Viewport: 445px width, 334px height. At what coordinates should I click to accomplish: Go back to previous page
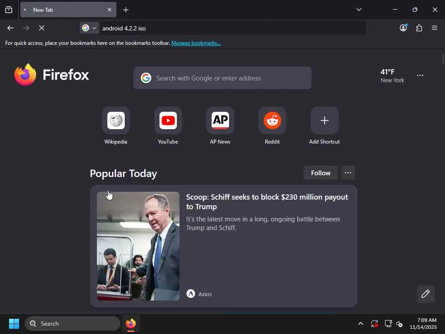tap(10, 28)
